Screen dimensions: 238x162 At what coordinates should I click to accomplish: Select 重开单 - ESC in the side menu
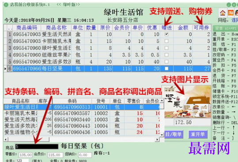coord(225,39)
